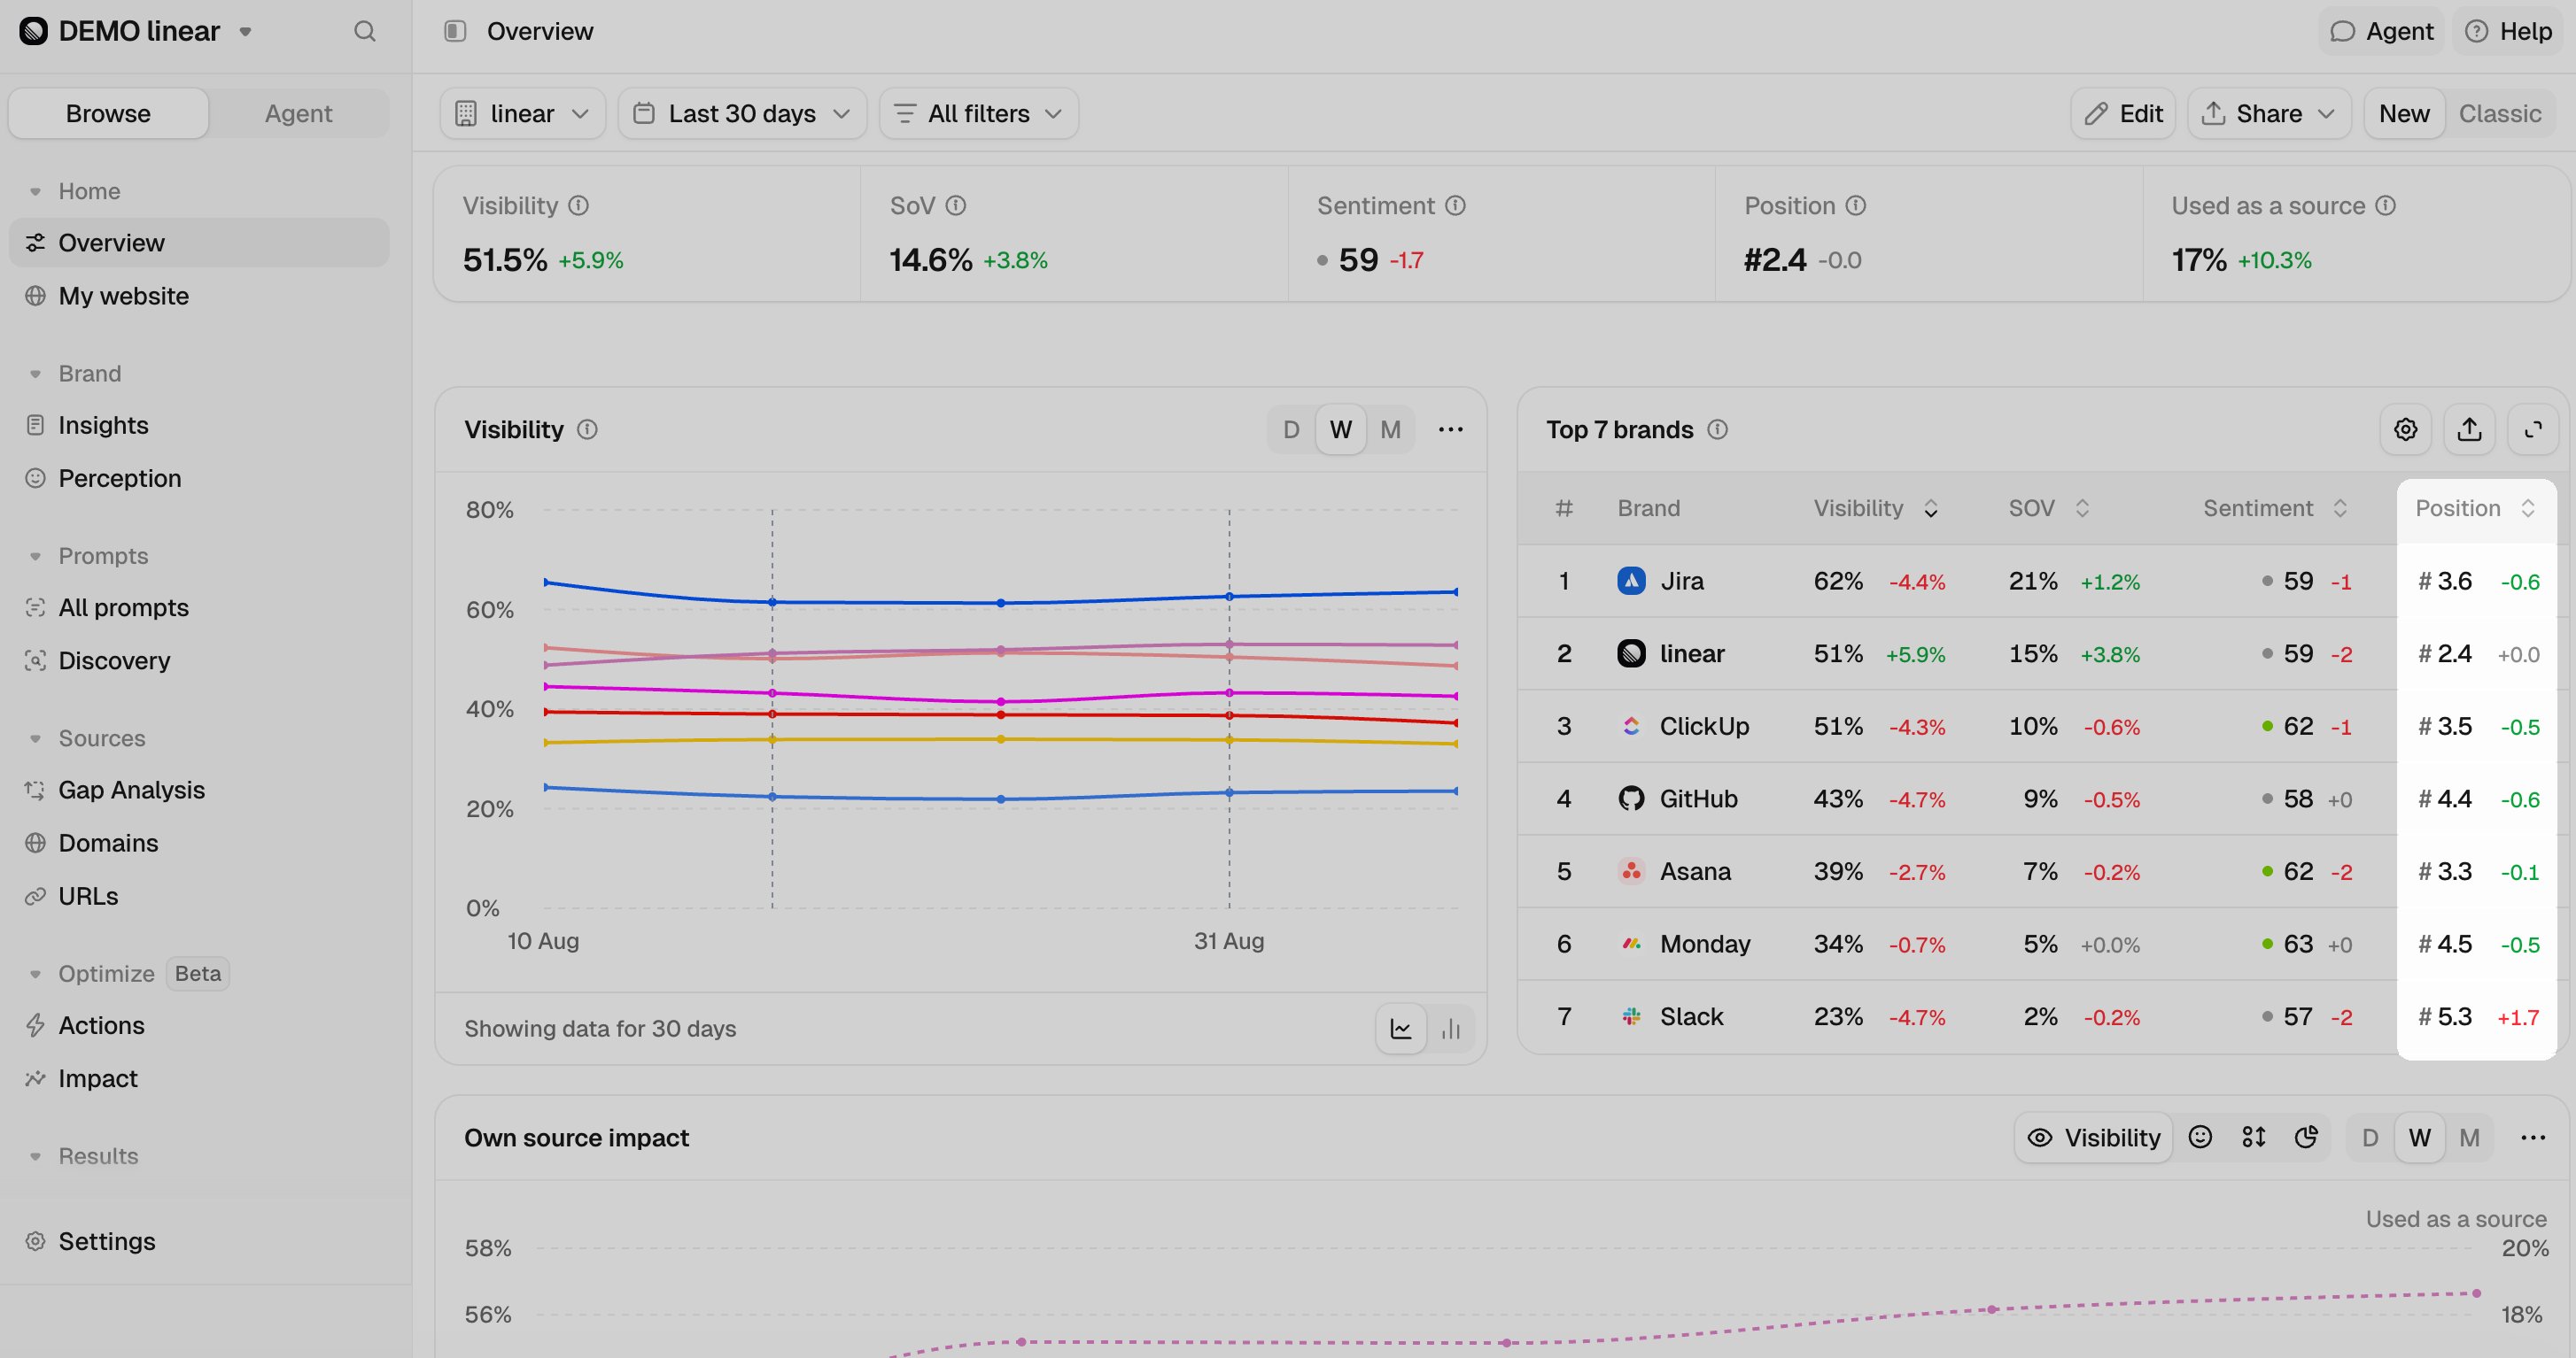
Task: Collapse the Results sidebar section
Action: [x=36, y=1156]
